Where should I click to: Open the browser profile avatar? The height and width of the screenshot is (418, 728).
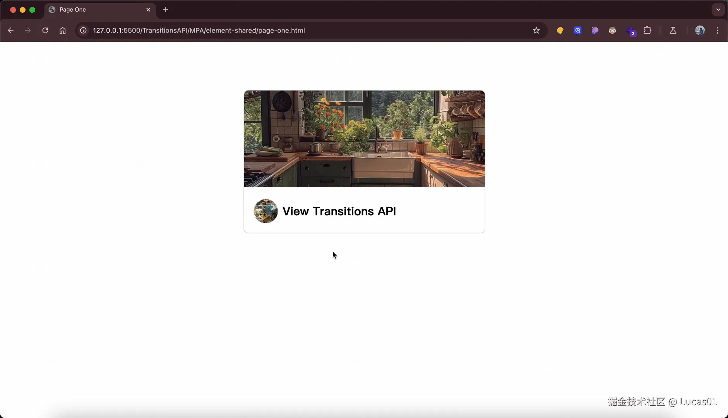pos(700,30)
